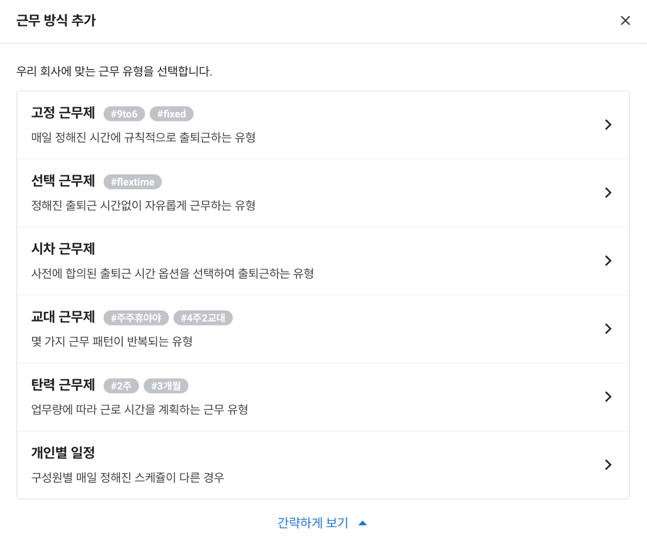The image size is (647, 549).
Task: Click the chevron arrow for 탄력 근무제
Action: tap(608, 397)
